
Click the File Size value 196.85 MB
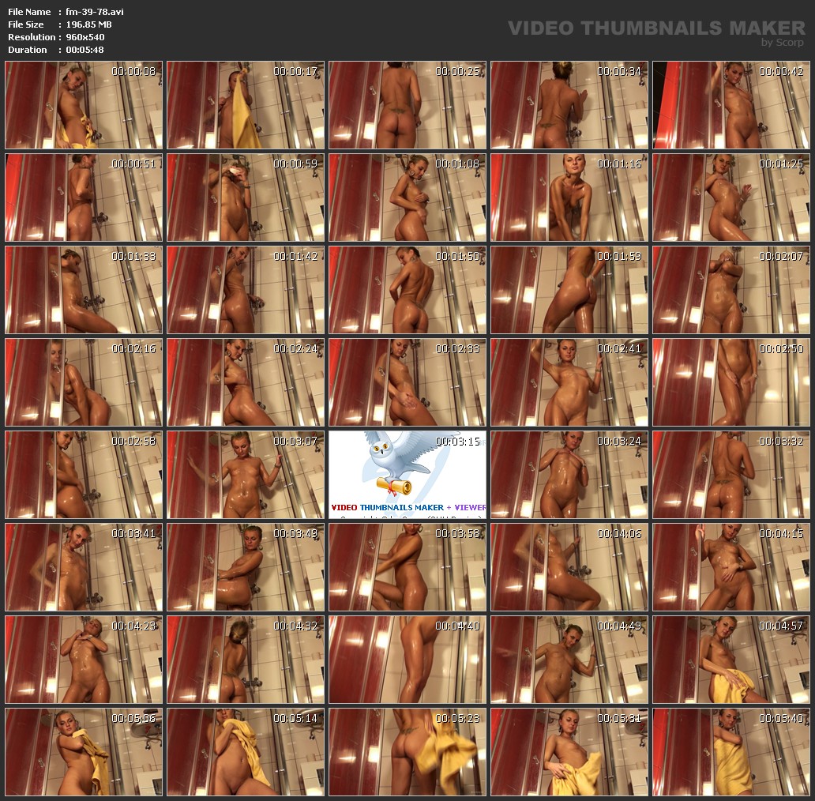[x=88, y=24]
